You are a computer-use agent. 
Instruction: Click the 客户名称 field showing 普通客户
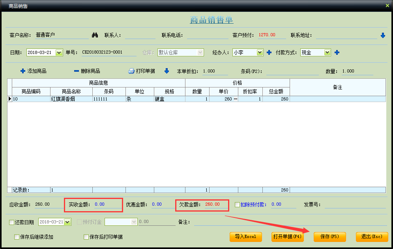(62, 35)
